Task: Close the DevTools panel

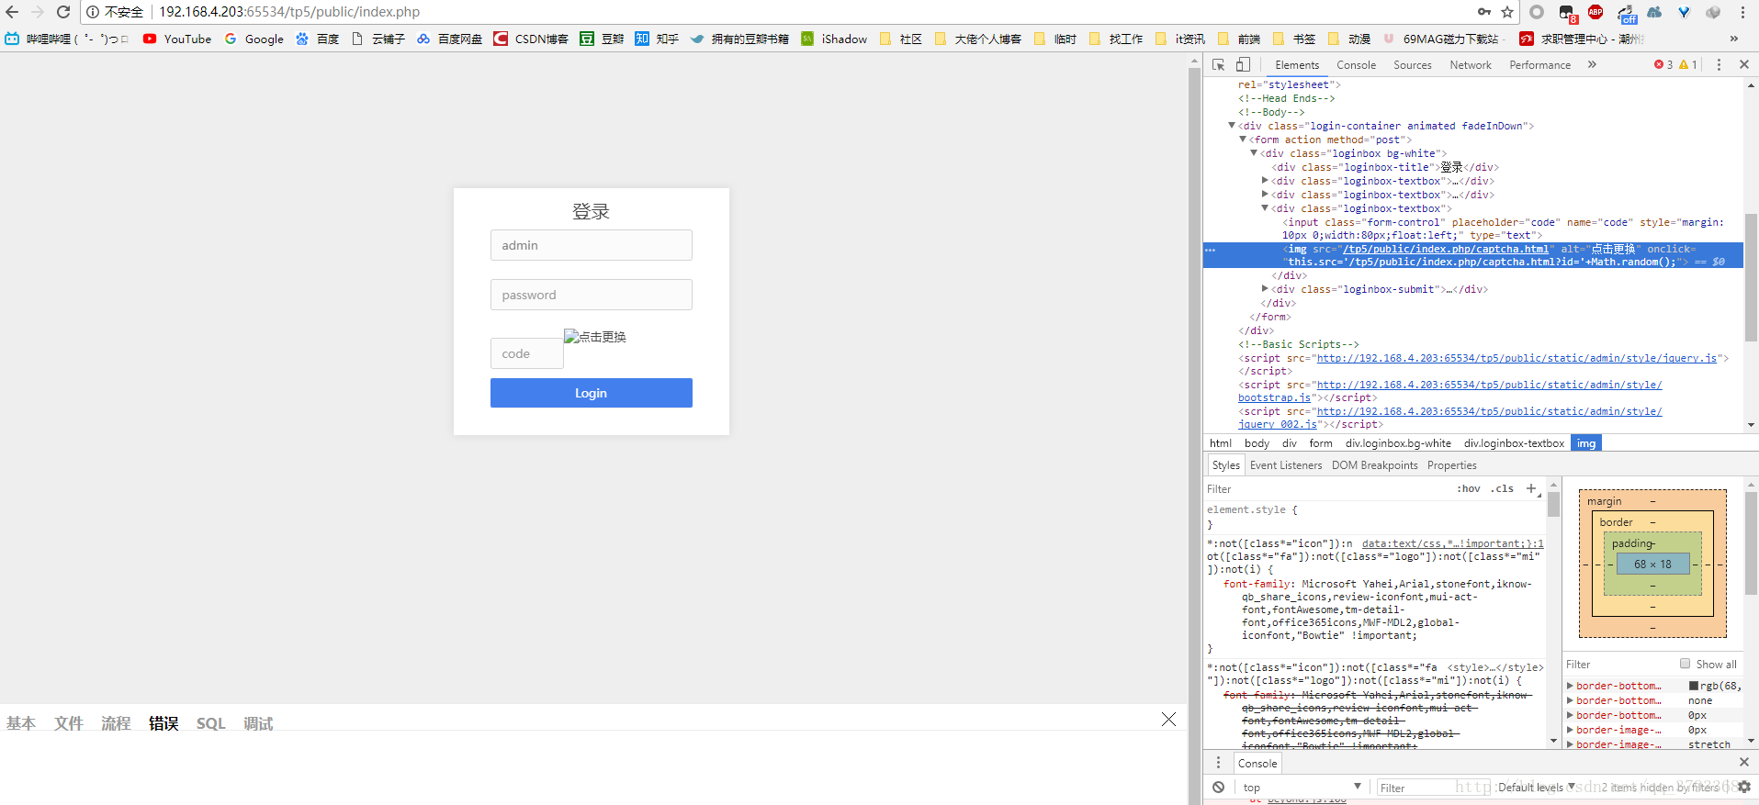Action: [1744, 64]
